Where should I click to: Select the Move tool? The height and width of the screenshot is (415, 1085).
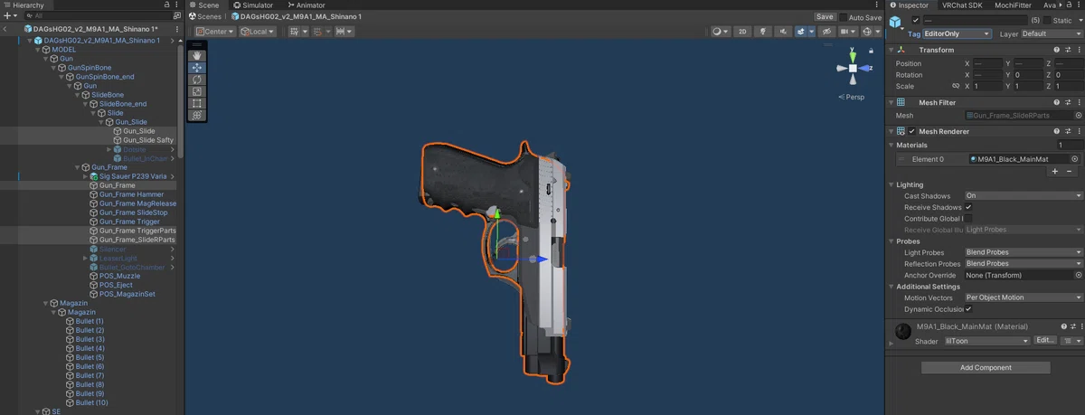click(197, 68)
